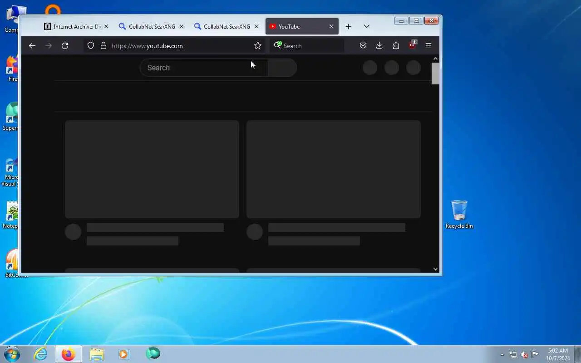Open Windows Start menu
This screenshot has height=363, width=581.
click(x=12, y=354)
